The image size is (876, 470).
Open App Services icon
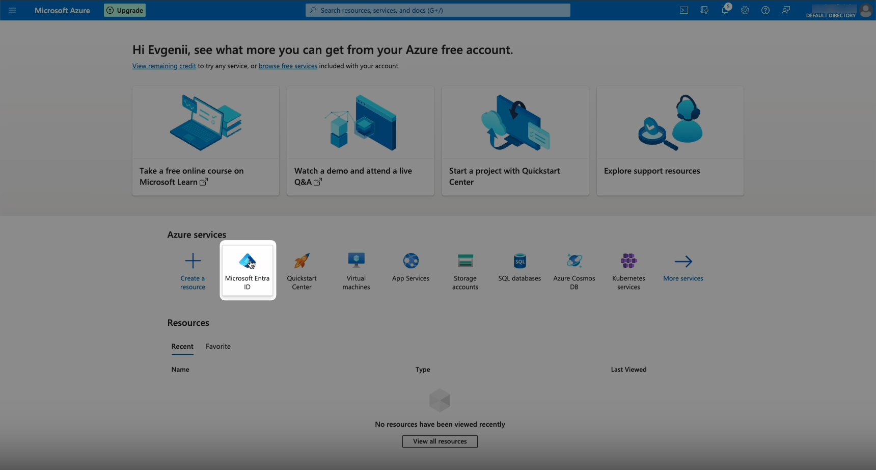tap(410, 262)
